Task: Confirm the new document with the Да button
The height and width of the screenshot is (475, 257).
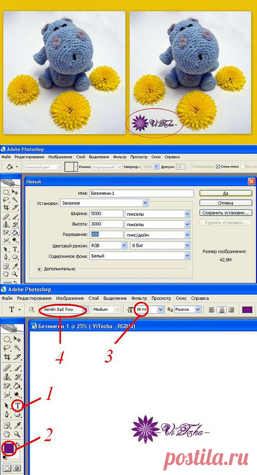Action: [226, 193]
